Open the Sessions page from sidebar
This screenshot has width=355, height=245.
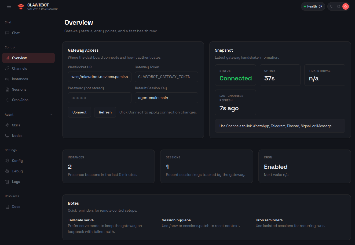coord(19,89)
